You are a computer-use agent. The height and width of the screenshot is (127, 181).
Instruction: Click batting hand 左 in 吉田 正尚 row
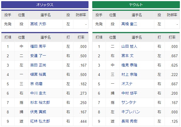[68, 65]
